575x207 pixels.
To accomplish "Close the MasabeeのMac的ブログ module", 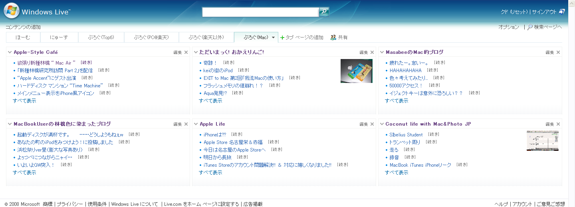I will [x=558, y=52].
